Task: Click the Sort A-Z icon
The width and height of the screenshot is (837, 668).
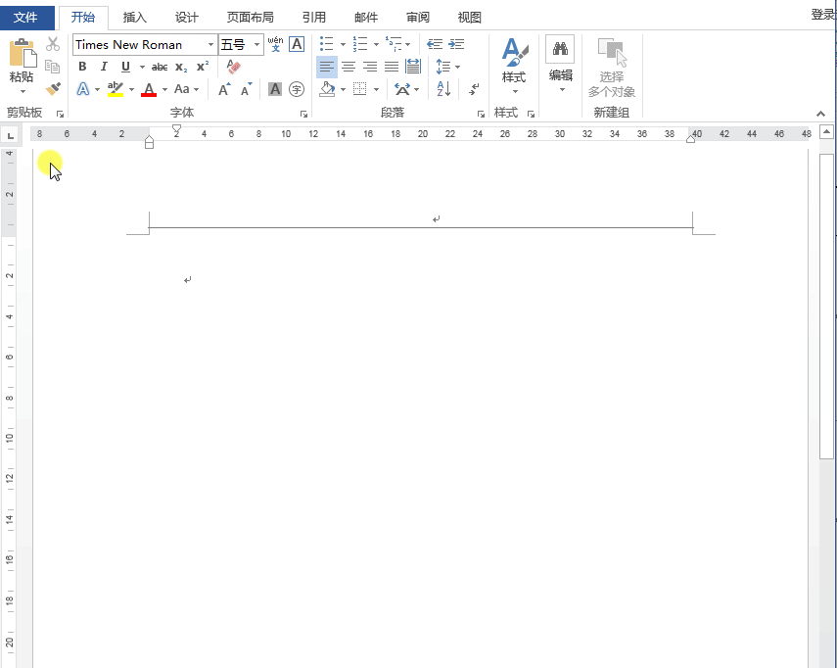Action: (x=443, y=89)
